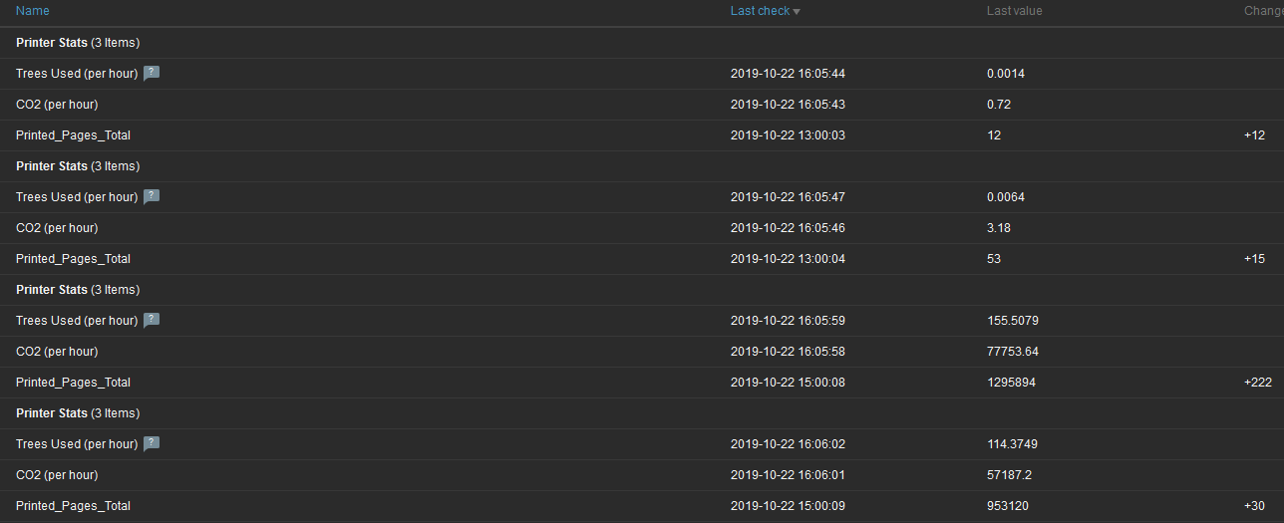Select the CO2 (per hour) row with value 0.72
This screenshot has width=1284, height=523.
tap(57, 105)
